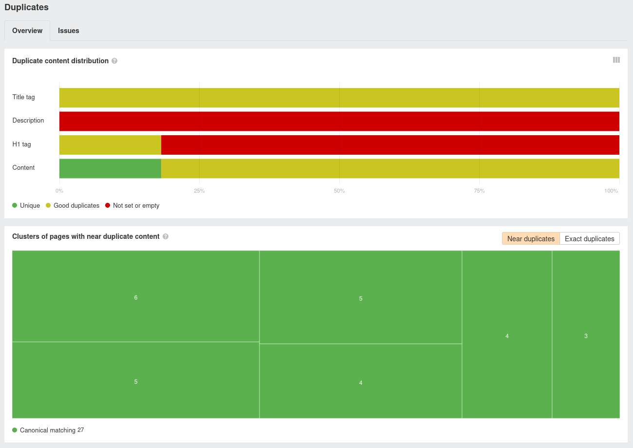The width and height of the screenshot is (633, 448).
Task: Click the green Unique legend dot
Action: [x=15, y=205]
